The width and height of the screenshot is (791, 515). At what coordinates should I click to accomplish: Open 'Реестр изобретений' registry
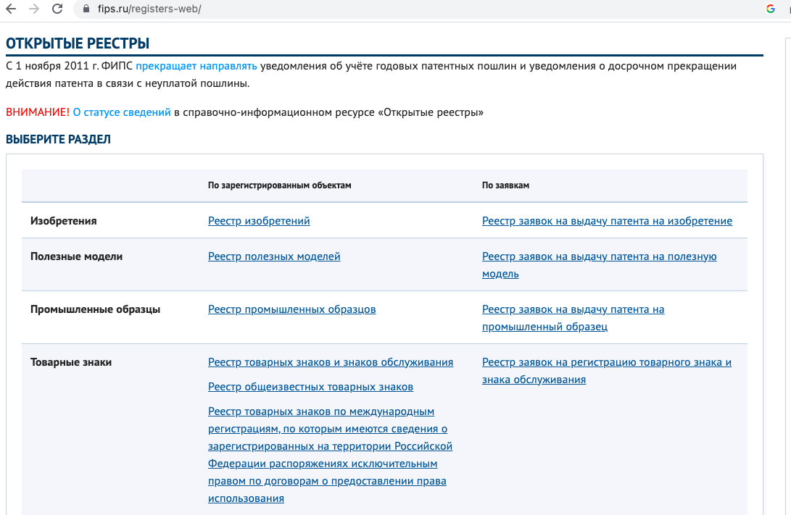(259, 221)
